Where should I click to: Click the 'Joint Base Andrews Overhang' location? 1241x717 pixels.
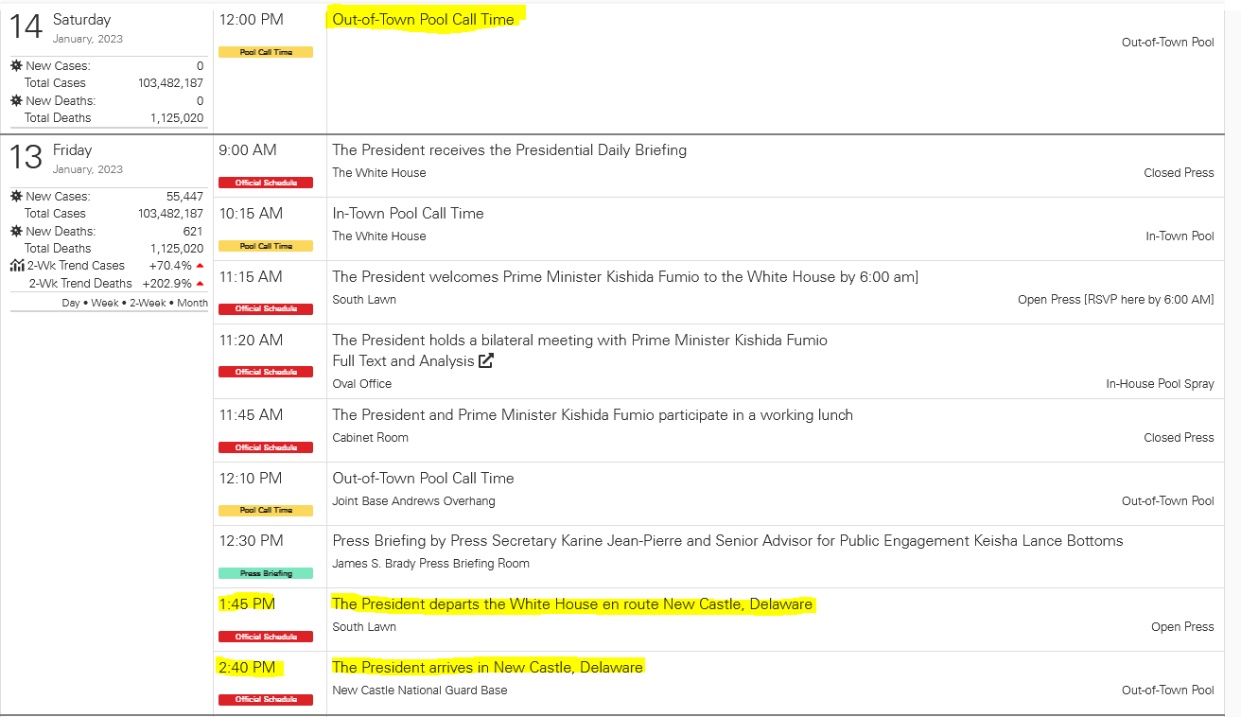(x=413, y=501)
